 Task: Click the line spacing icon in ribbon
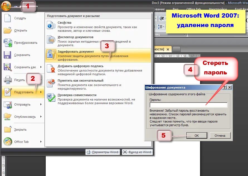point(159,27)
